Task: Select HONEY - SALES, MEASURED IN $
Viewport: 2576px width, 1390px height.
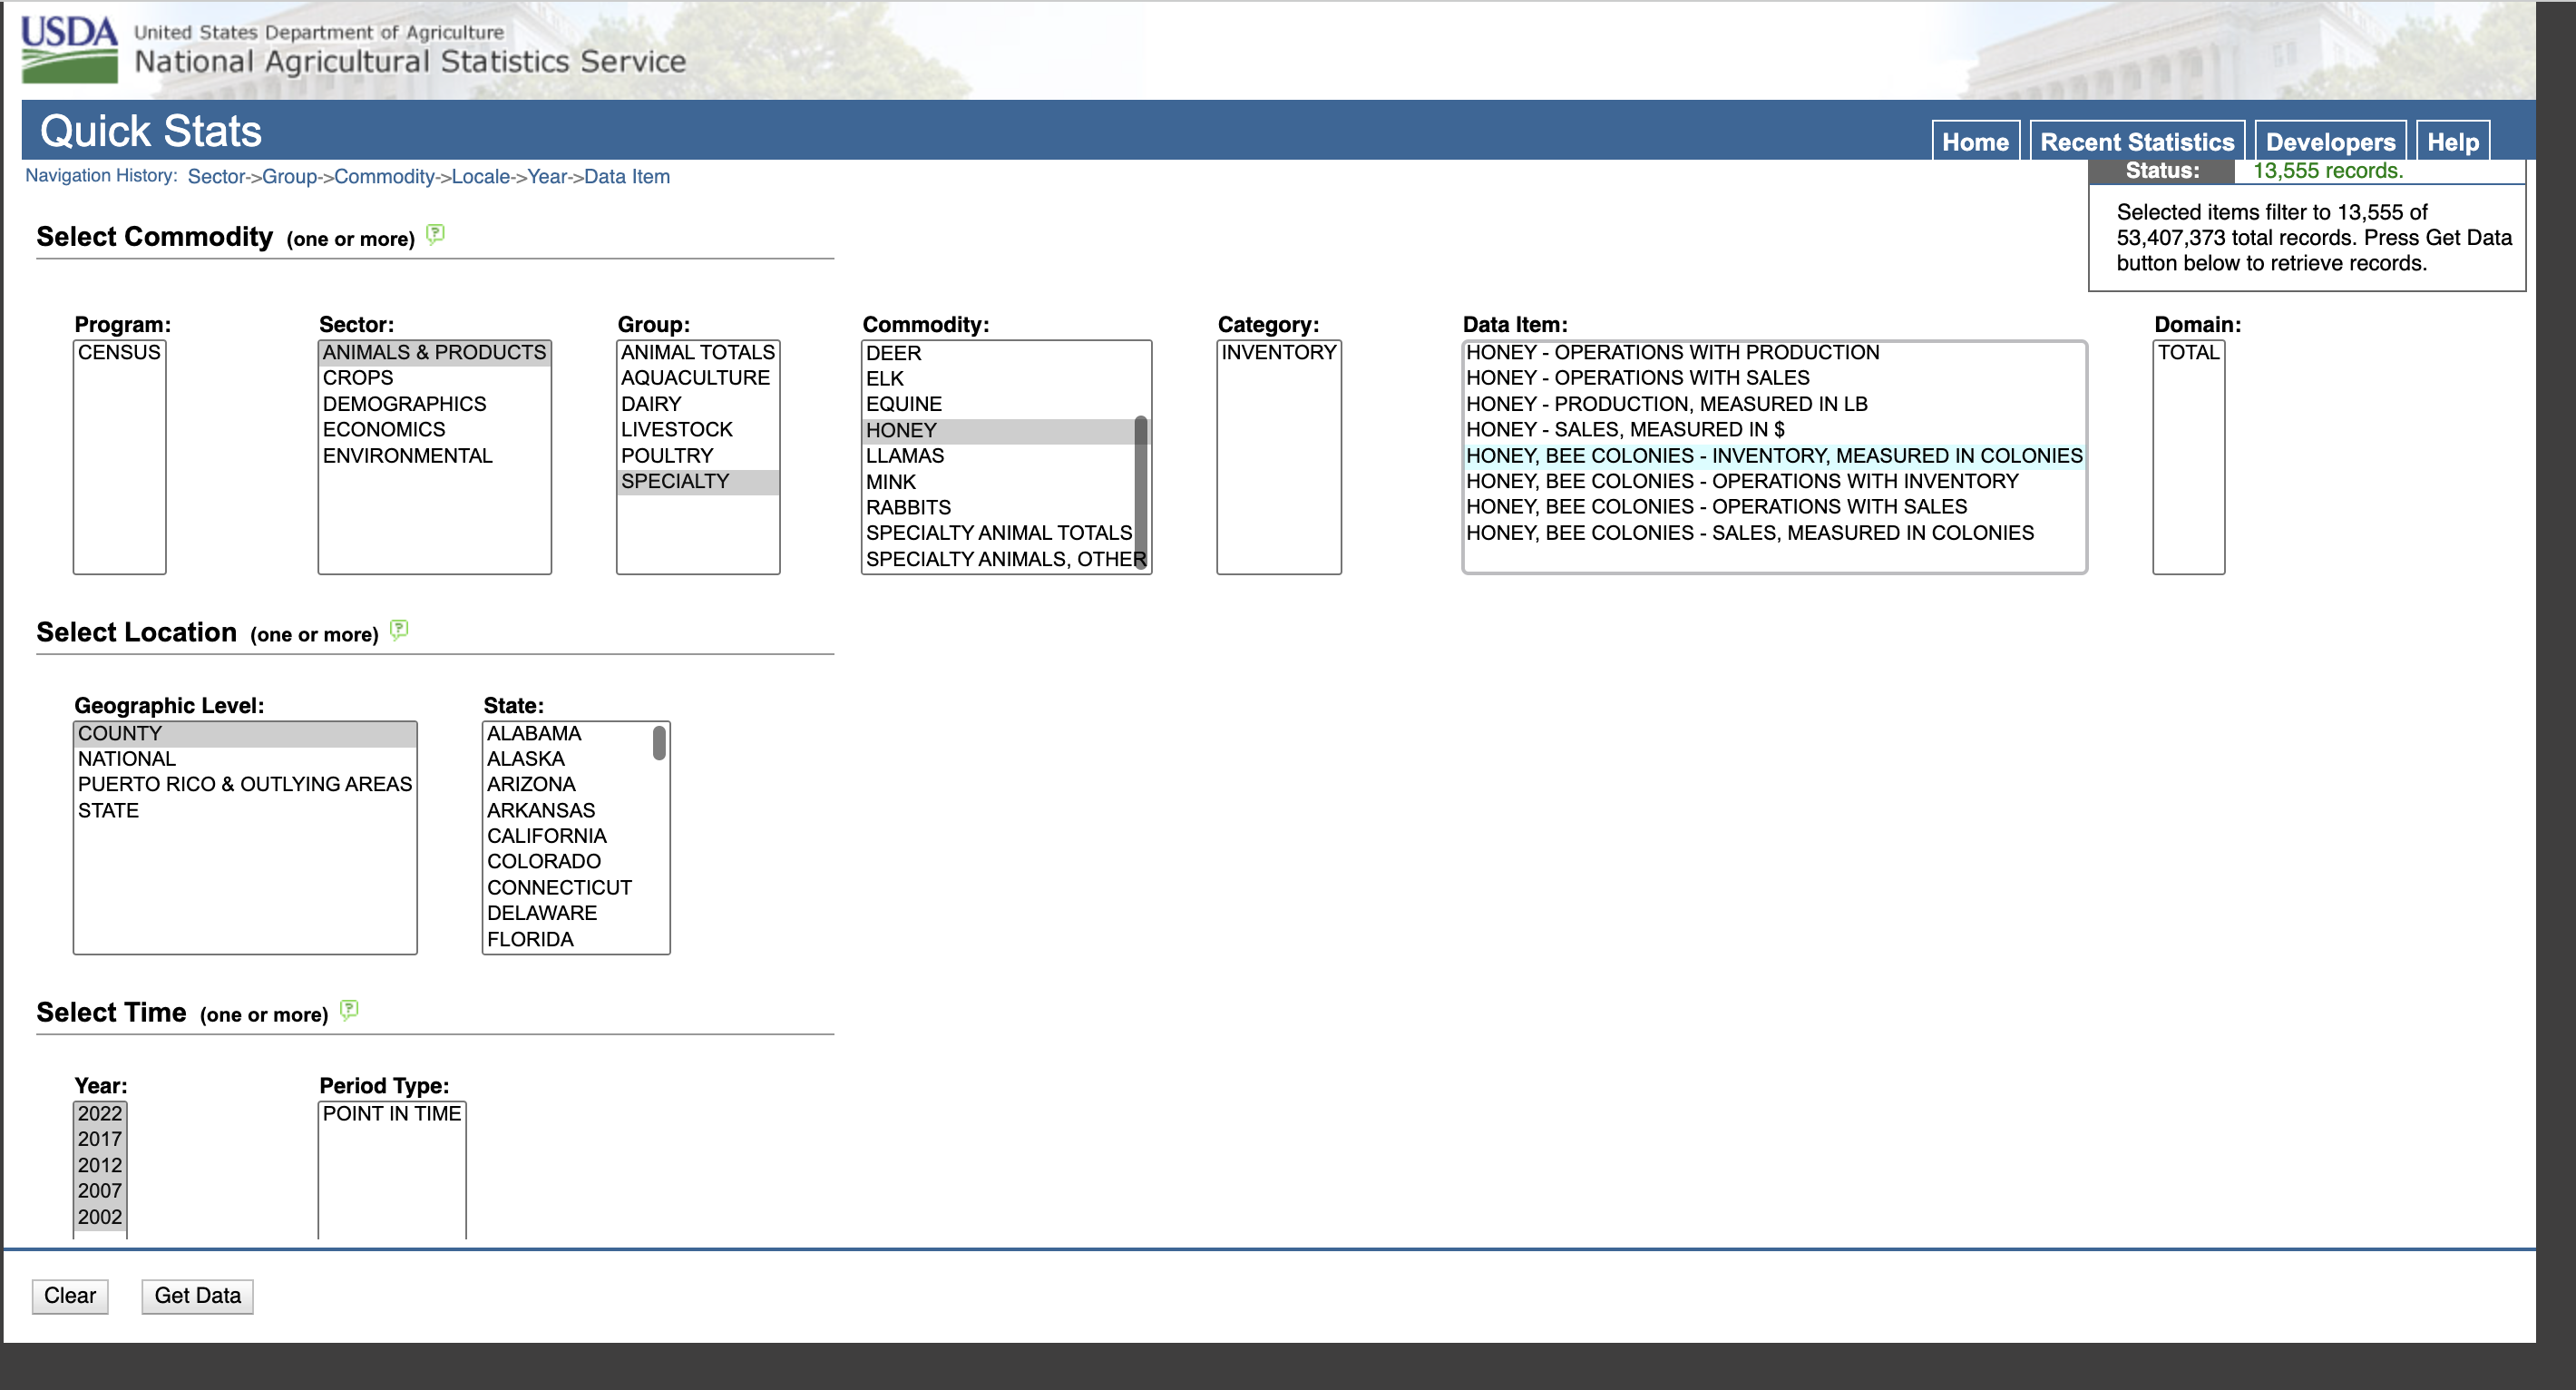Action: [1774, 430]
